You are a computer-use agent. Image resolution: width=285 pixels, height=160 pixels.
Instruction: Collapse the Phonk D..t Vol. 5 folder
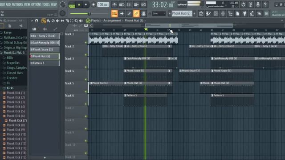[x=14, y=53]
